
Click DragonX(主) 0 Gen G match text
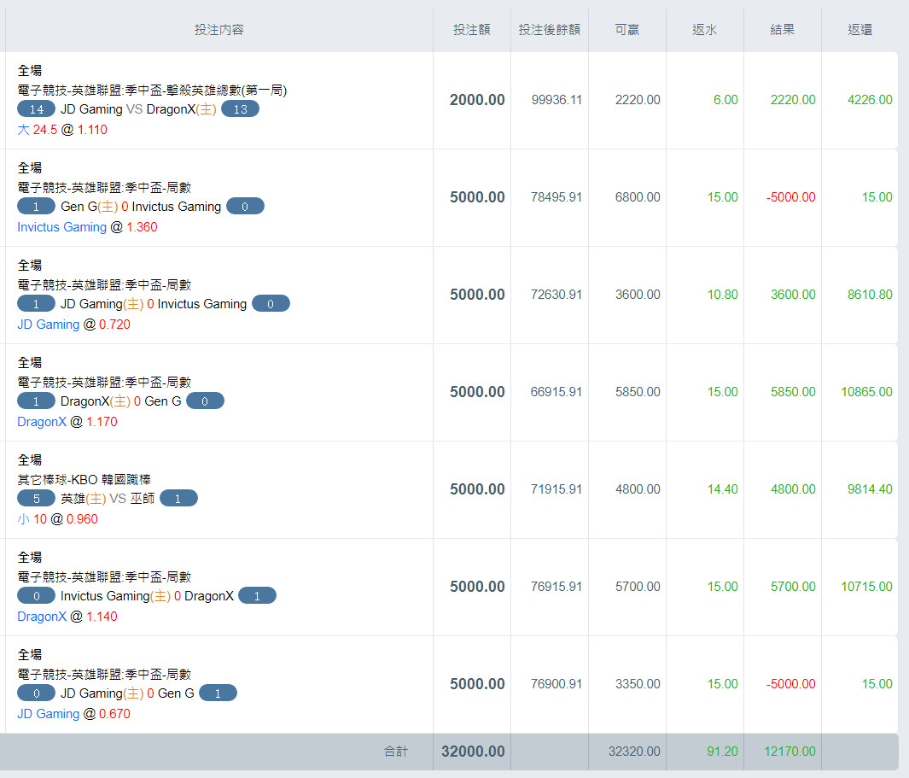click(120, 401)
